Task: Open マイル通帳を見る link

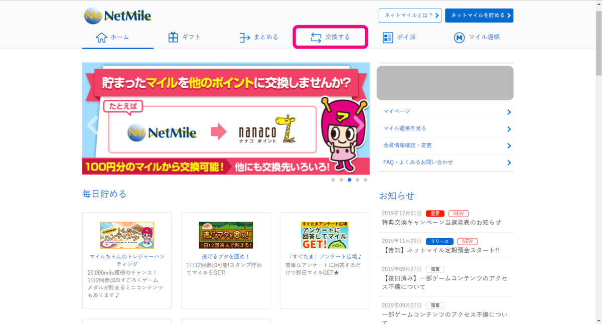Action: 404,128
